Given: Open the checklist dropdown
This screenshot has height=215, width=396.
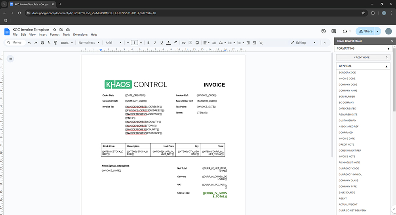Looking at the screenshot, I should click(x=222, y=43).
